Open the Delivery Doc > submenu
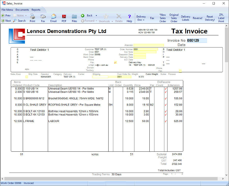This screenshot has width=229, height=186. pos(141,18)
